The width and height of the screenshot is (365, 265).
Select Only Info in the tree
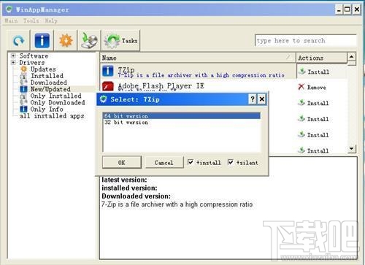pyautogui.click(x=47, y=110)
